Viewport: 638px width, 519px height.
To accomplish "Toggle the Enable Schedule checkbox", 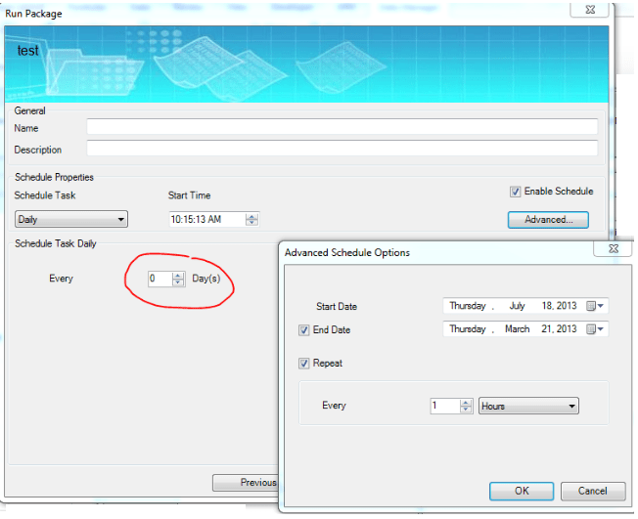I will pos(515,192).
